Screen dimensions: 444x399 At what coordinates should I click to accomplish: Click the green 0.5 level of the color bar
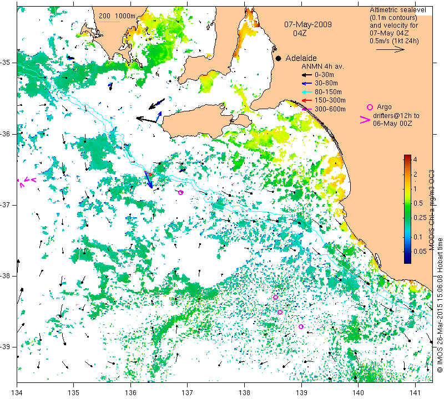pyautogui.click(x=407, y=203)
